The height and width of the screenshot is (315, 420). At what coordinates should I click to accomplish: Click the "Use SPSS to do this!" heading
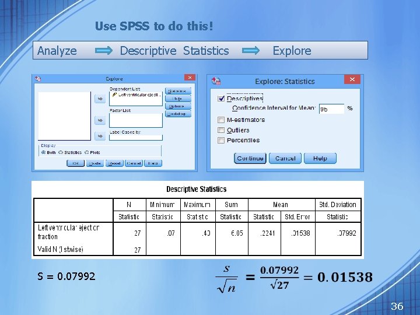(x=154, y=26)
